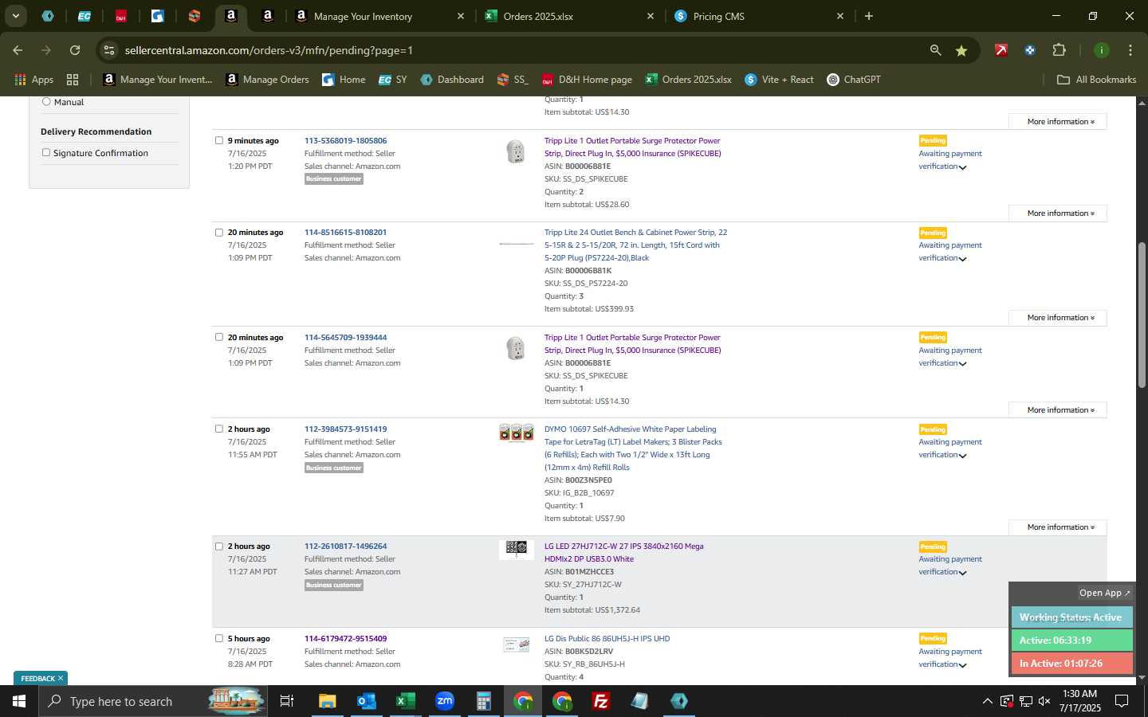This screenshot has width=1148, height=717.
Task: Expand Awaiting payment verification for order 113-5368019-1805806
Action: [949, 160]
